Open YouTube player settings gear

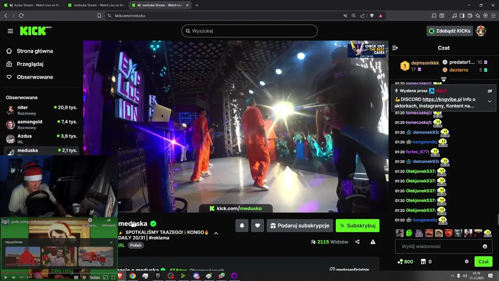point(84,277)
